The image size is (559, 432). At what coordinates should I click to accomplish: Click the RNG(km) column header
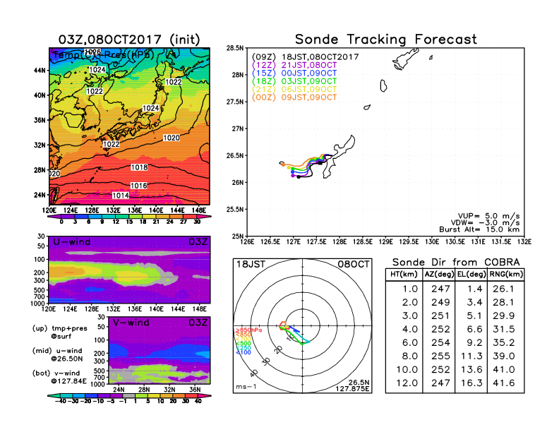point(506,275)
